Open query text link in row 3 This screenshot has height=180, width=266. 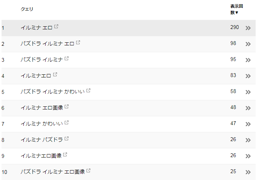point(42,59)
